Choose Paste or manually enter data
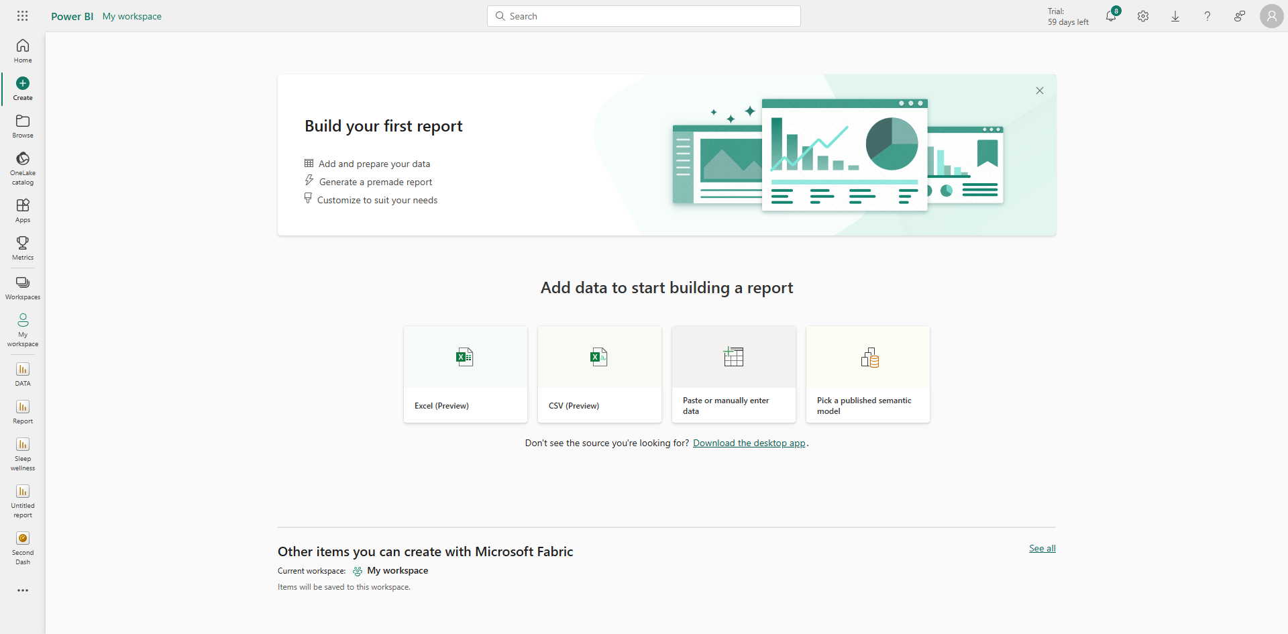The image size is (1288, 634). (x=734, y=374)
